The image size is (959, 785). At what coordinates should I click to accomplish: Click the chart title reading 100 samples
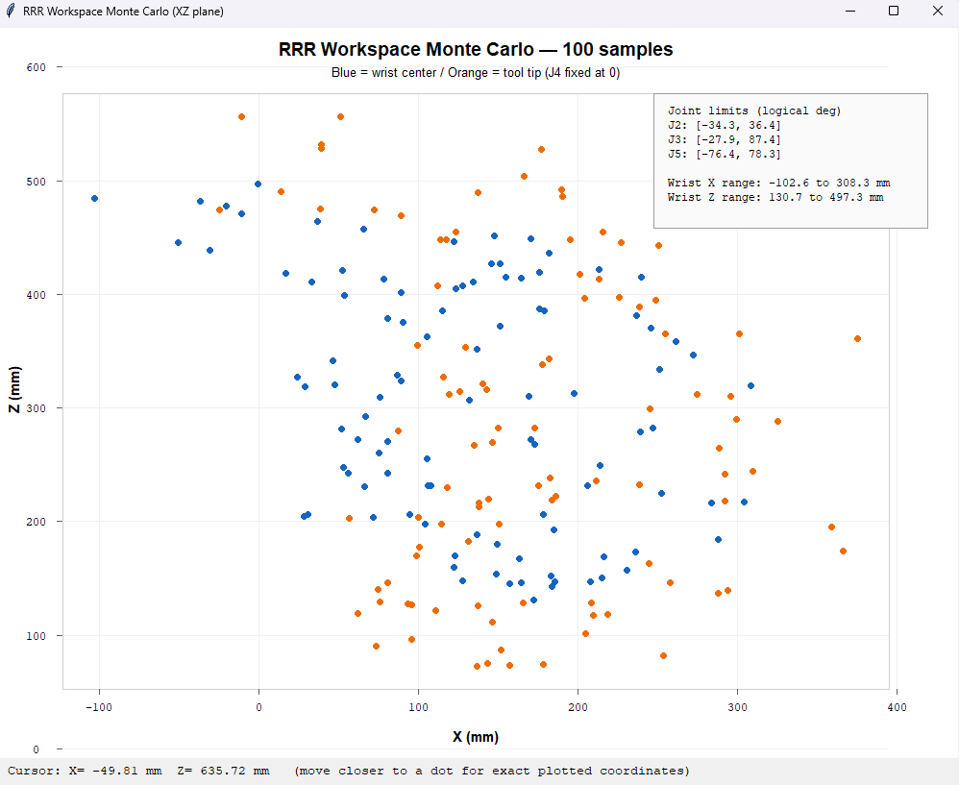point(477,49)
